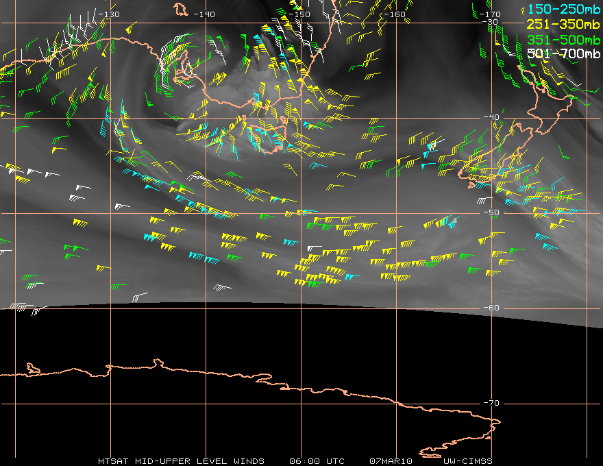This screenshot has width=603, height=466.
Task: Click the 351-500mb green legend label
Action: pos(563,40)
